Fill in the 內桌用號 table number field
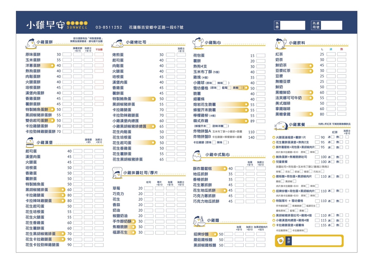The height and width of the screenshot is (266, 371). [x=331, y=25]
